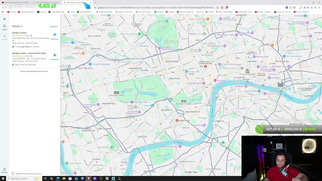
Task: Click the Battersea Power Station marker
Action: 180,146
